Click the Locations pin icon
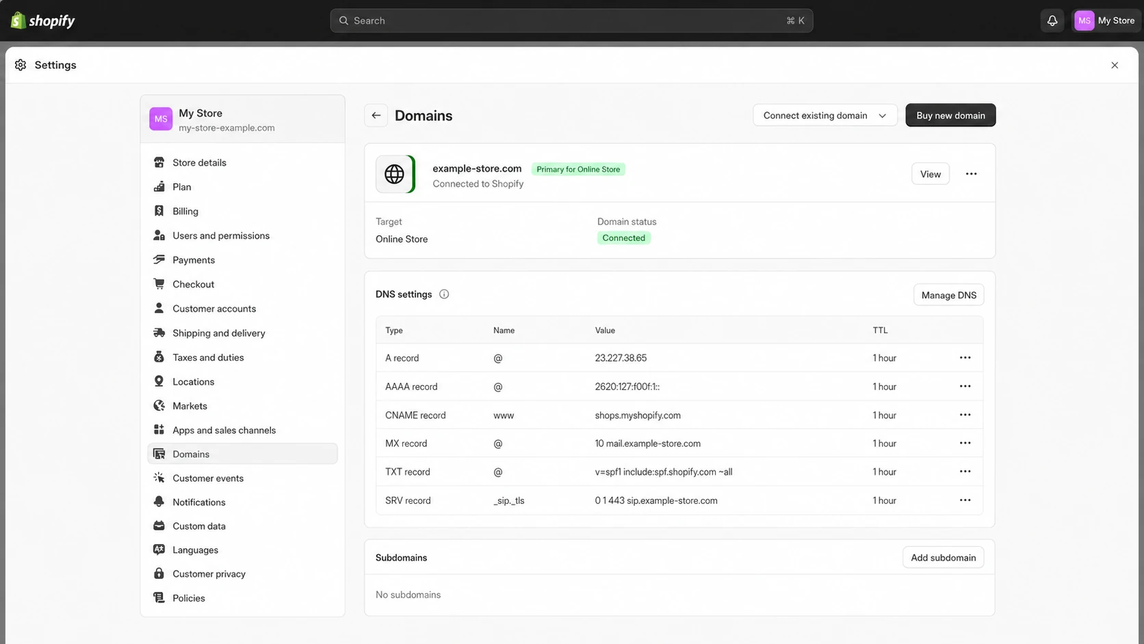This screenshot has width=1144, height=644. [159, 381]
